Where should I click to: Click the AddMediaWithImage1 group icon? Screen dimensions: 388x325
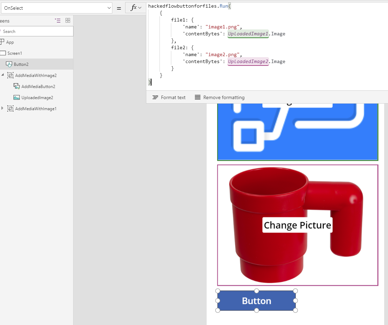[x=10, y=108]
